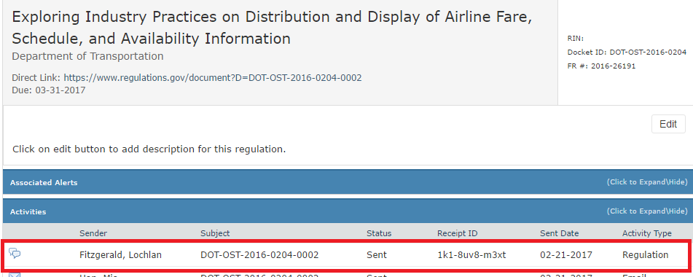
Task: Sort by the Activity Type column header
Action: tap(646, 233)
